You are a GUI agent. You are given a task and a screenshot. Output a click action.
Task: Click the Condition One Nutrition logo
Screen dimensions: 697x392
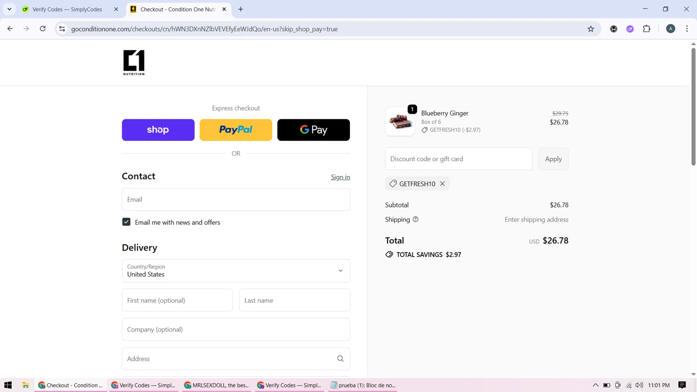point(134,63)
